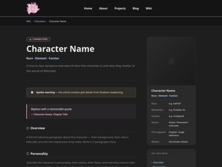
Task: Click the Spoiler warning banner text
Action: (x=80, y=92)
